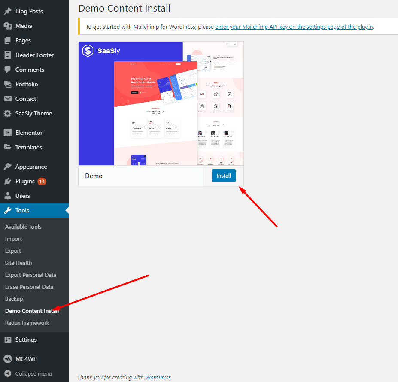Collapse the admin sidebar menu
The height and width of the screenshot is (382, 398).
point(28,373)
